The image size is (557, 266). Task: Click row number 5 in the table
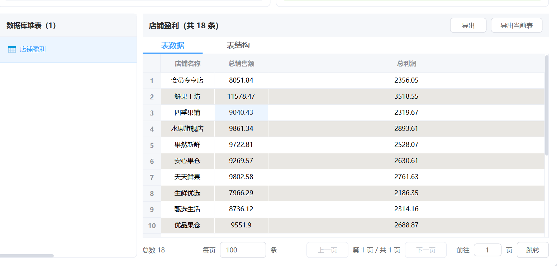click(152, 145)
